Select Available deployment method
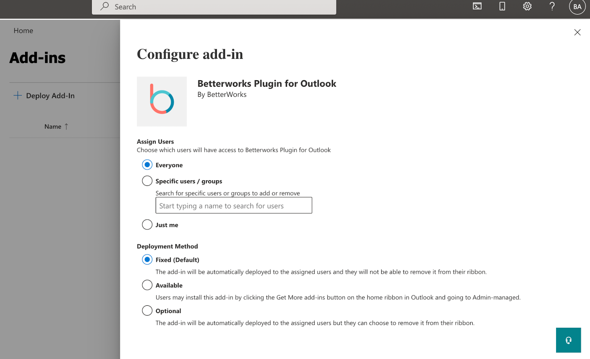The width and height of the screenshot is (590, 359). pos(147,285)
